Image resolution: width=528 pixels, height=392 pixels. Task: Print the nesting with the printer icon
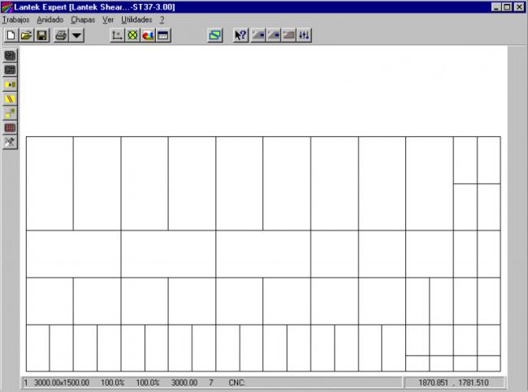[61, 36]
